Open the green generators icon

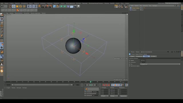[x=61, y=6]
